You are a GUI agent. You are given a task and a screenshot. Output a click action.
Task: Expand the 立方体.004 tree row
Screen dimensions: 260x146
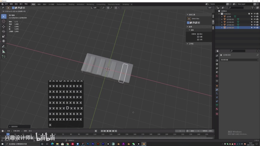click(222, 28)
